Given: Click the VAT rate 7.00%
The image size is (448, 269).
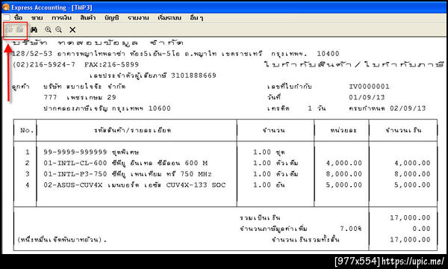Looking at the screenshot, I should tap(351, 229).
